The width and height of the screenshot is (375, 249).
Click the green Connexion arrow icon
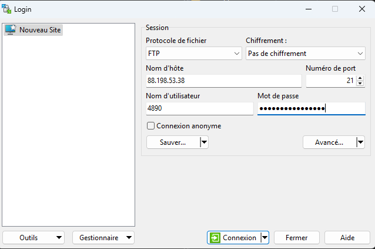pyautogui.click(x=215, y=238)
